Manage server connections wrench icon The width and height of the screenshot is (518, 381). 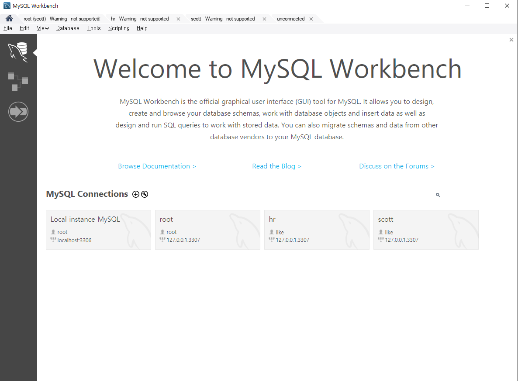pos(145,194)
